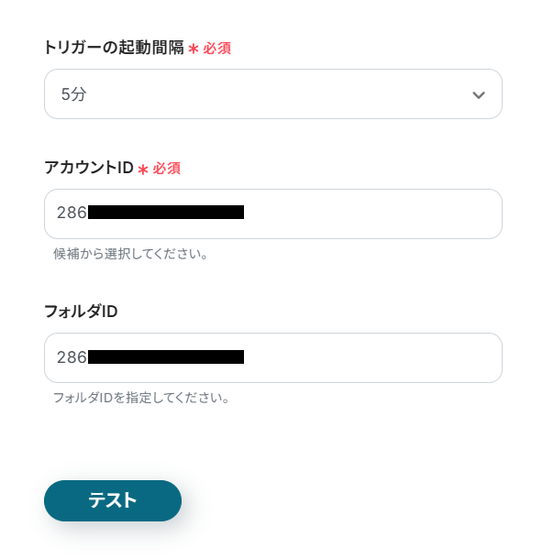This screenshot has height=559, width=554.
Task: Open the トリガーの起動間隔 dropdown
Action: pyautogui.click(x=272, y=94)
